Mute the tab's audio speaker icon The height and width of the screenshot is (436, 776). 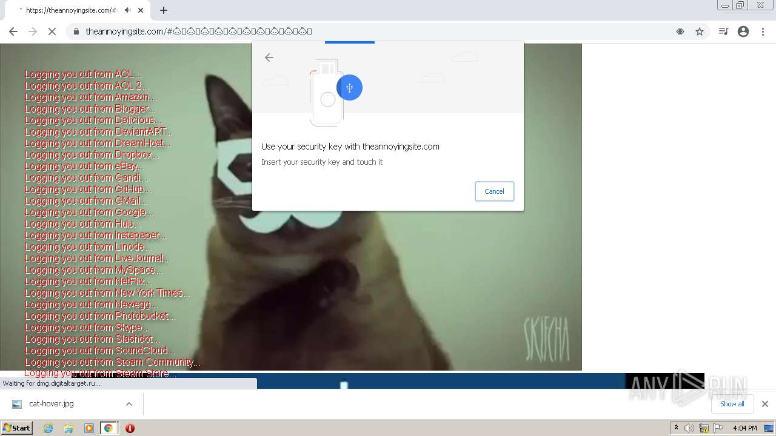click(x=128, y=10)
